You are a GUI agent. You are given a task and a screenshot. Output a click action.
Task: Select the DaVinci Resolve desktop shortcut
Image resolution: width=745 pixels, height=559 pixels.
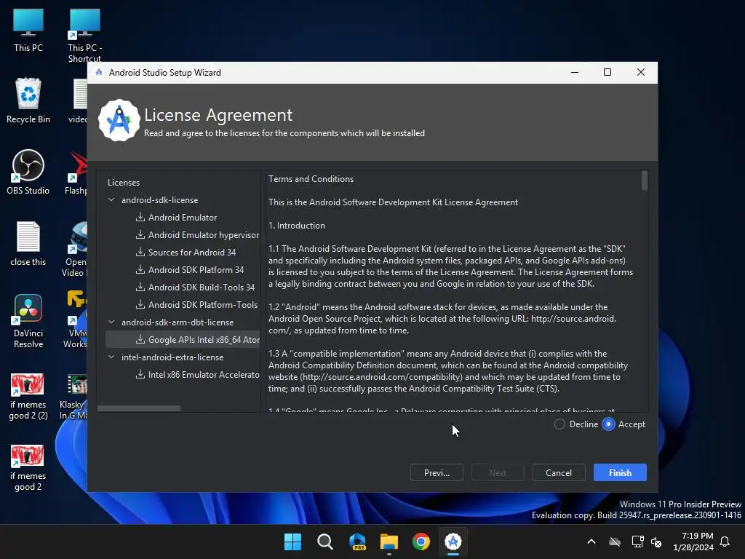28,321
